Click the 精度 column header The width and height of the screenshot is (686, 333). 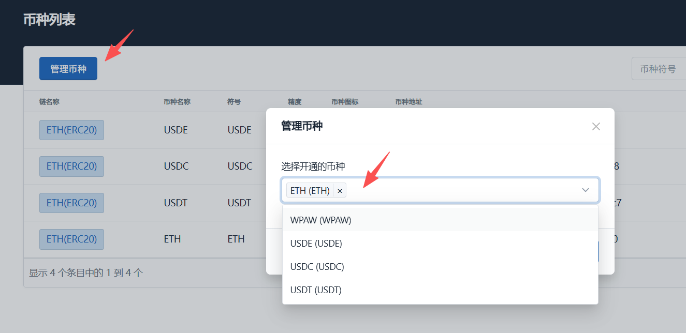click(x=294, y=102)
